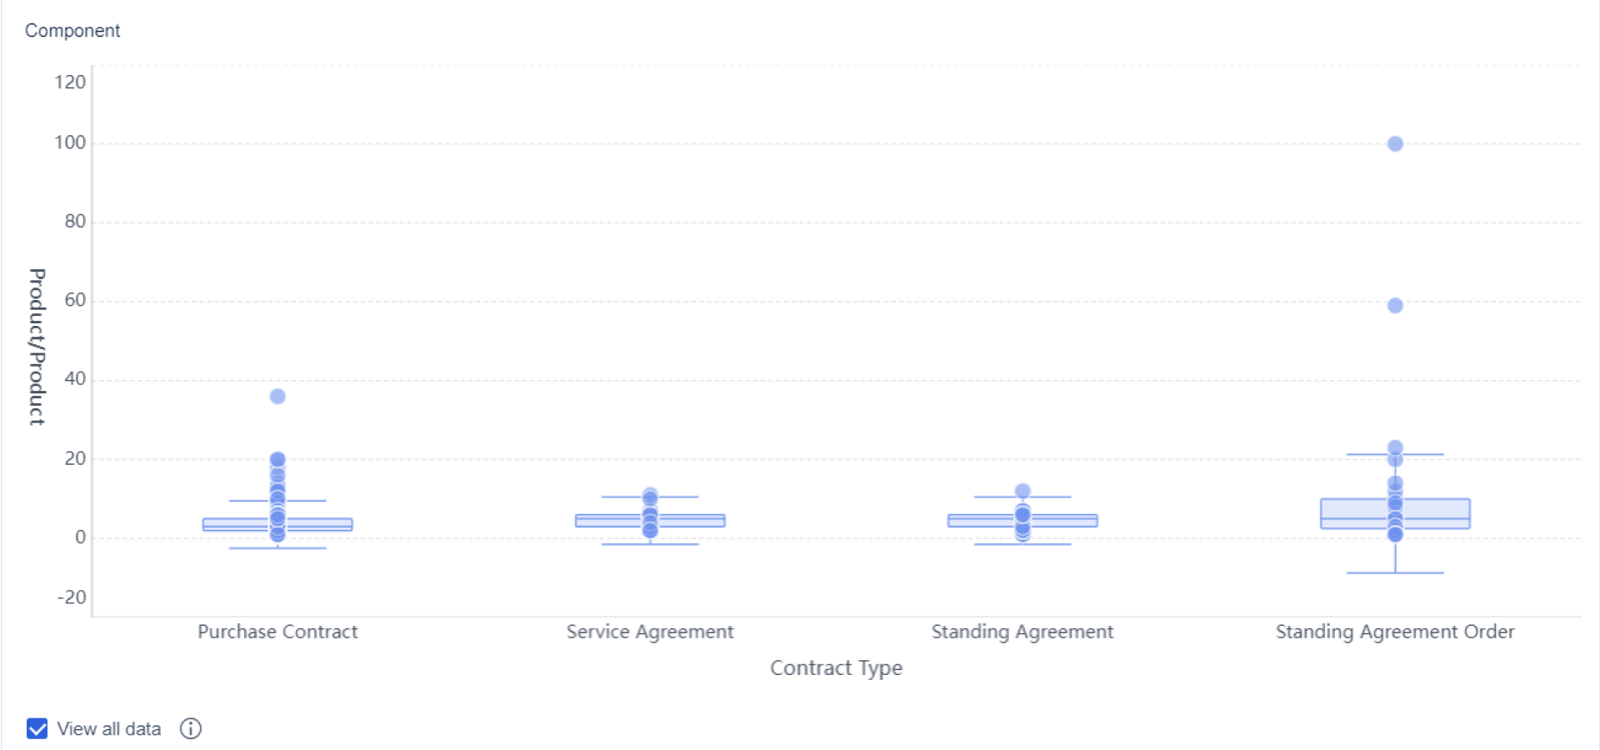Click the Product/Product y-axis title
The height and width of the screenshot is (750, 1600).
pyautogui.click(x=37, y=347)
